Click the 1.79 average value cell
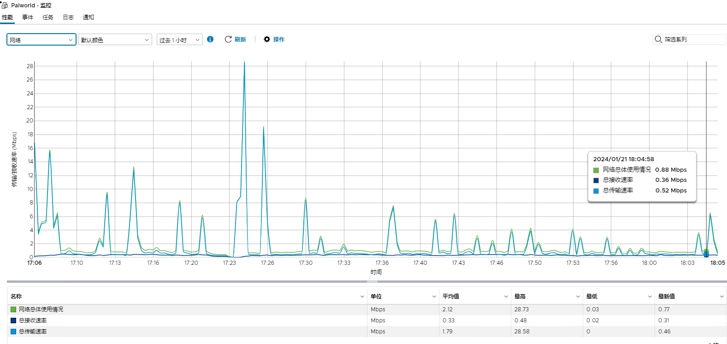Screen dimensions: 727x344 (448, 332)
